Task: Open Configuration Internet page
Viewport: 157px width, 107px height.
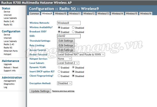Action: (x=8, y=38)
